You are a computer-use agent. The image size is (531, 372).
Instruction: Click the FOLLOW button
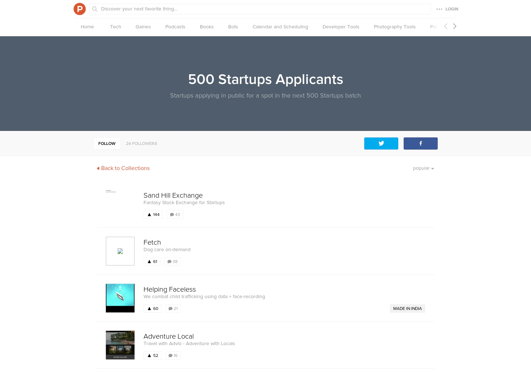pos(107,143)
